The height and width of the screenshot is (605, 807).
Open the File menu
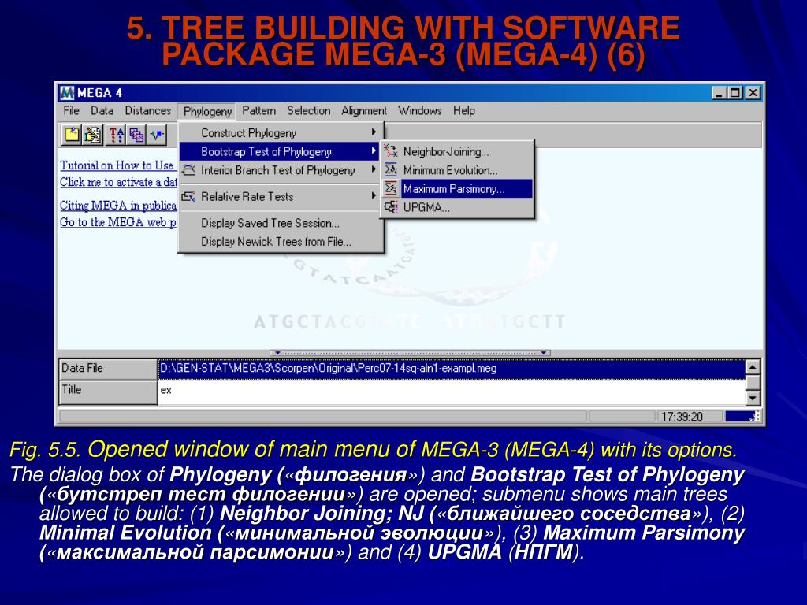pyautogui.click(x=71, y=110)
